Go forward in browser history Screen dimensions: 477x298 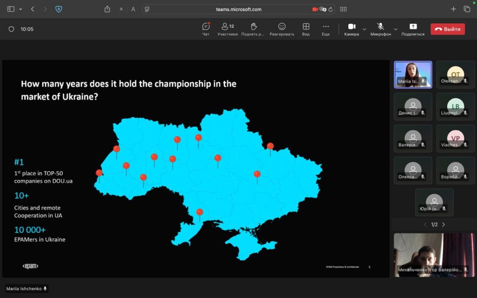[x=45, y=9]
